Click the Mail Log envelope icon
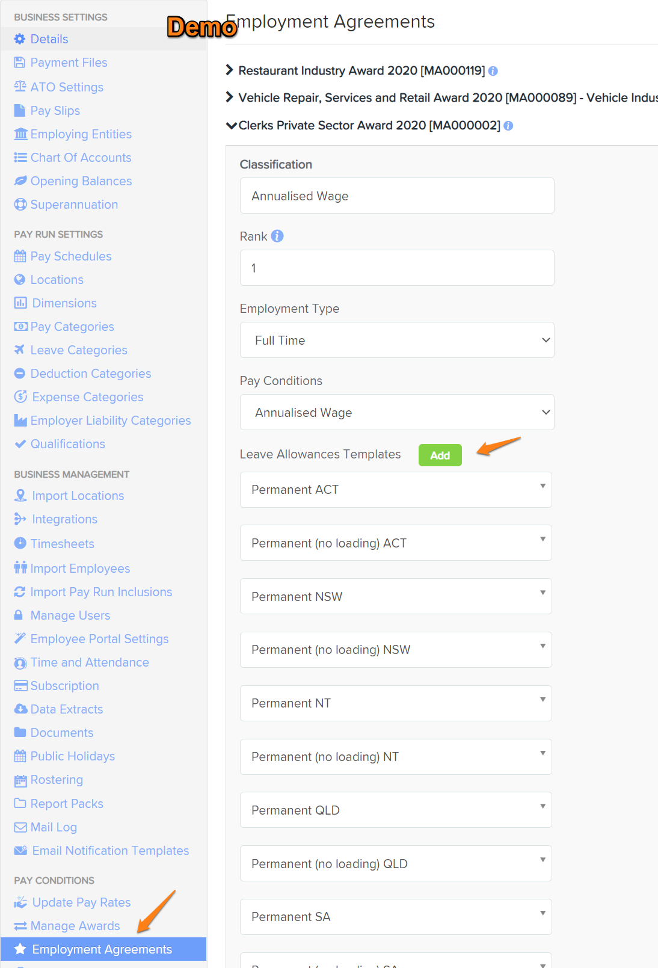 click(x=20, y=827)
